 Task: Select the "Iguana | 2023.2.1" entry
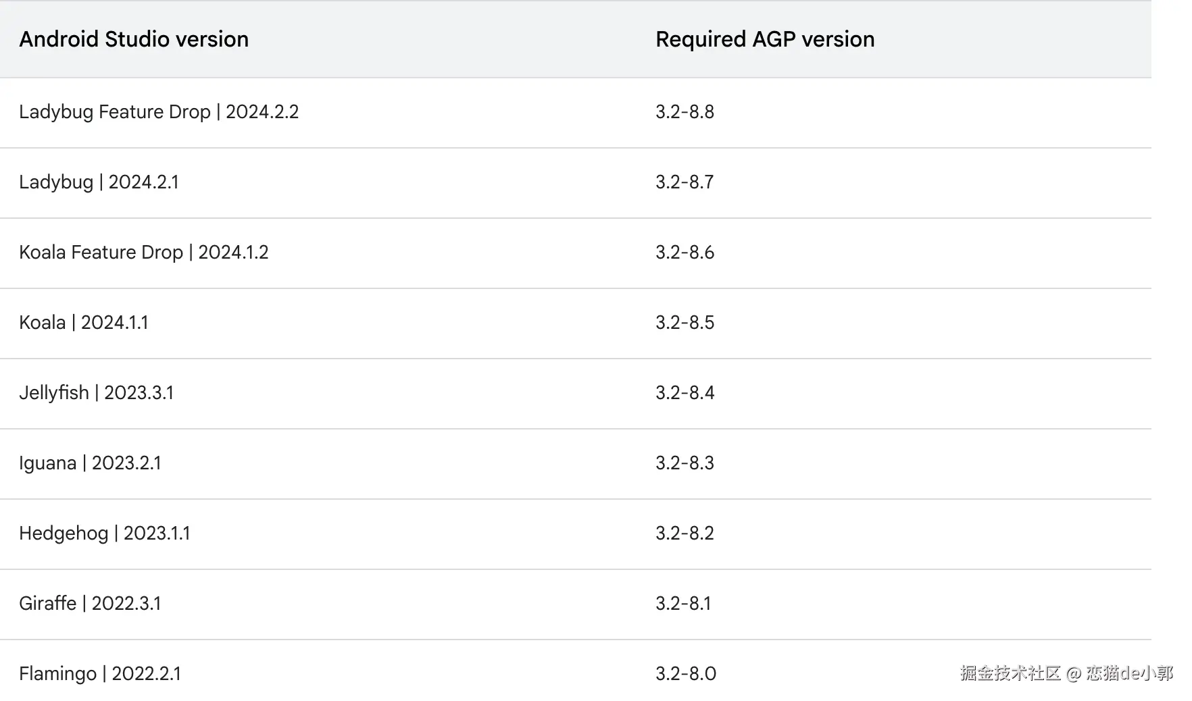pos(90,463)
